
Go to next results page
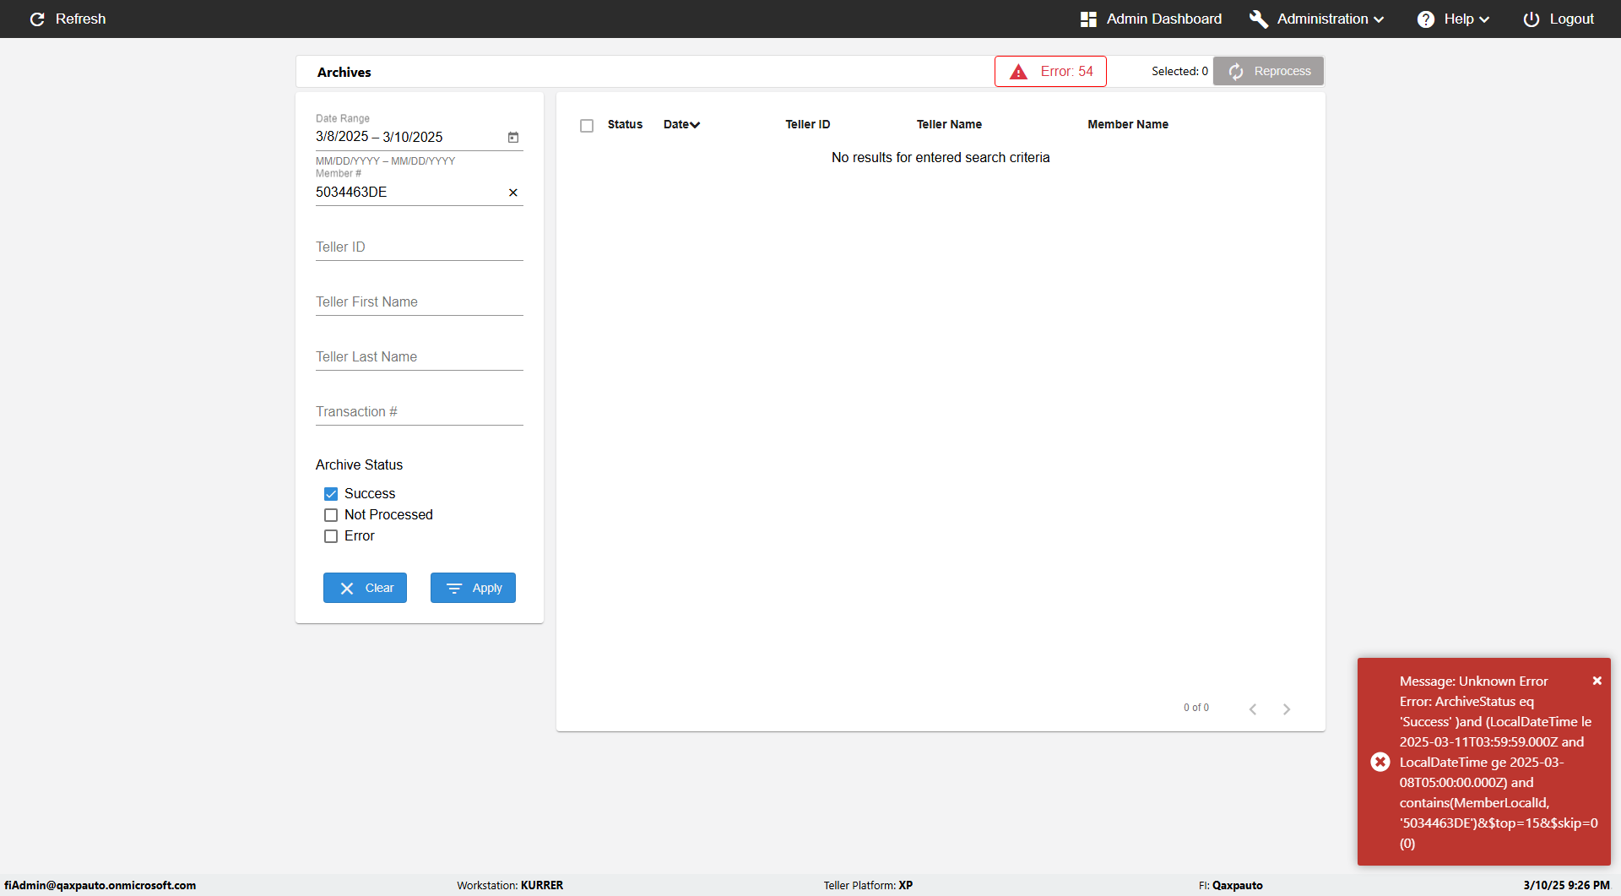[x=1287, y=709]
